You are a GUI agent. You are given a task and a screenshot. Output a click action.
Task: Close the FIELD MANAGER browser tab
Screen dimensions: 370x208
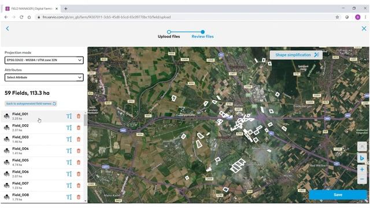click(57, 9)
